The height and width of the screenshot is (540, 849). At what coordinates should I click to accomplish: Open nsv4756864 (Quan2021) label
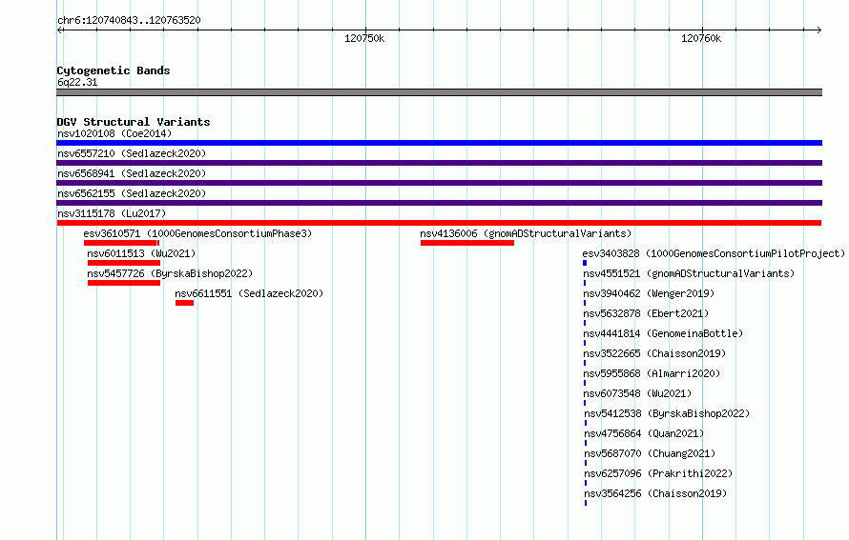click(x=644, y=433)
